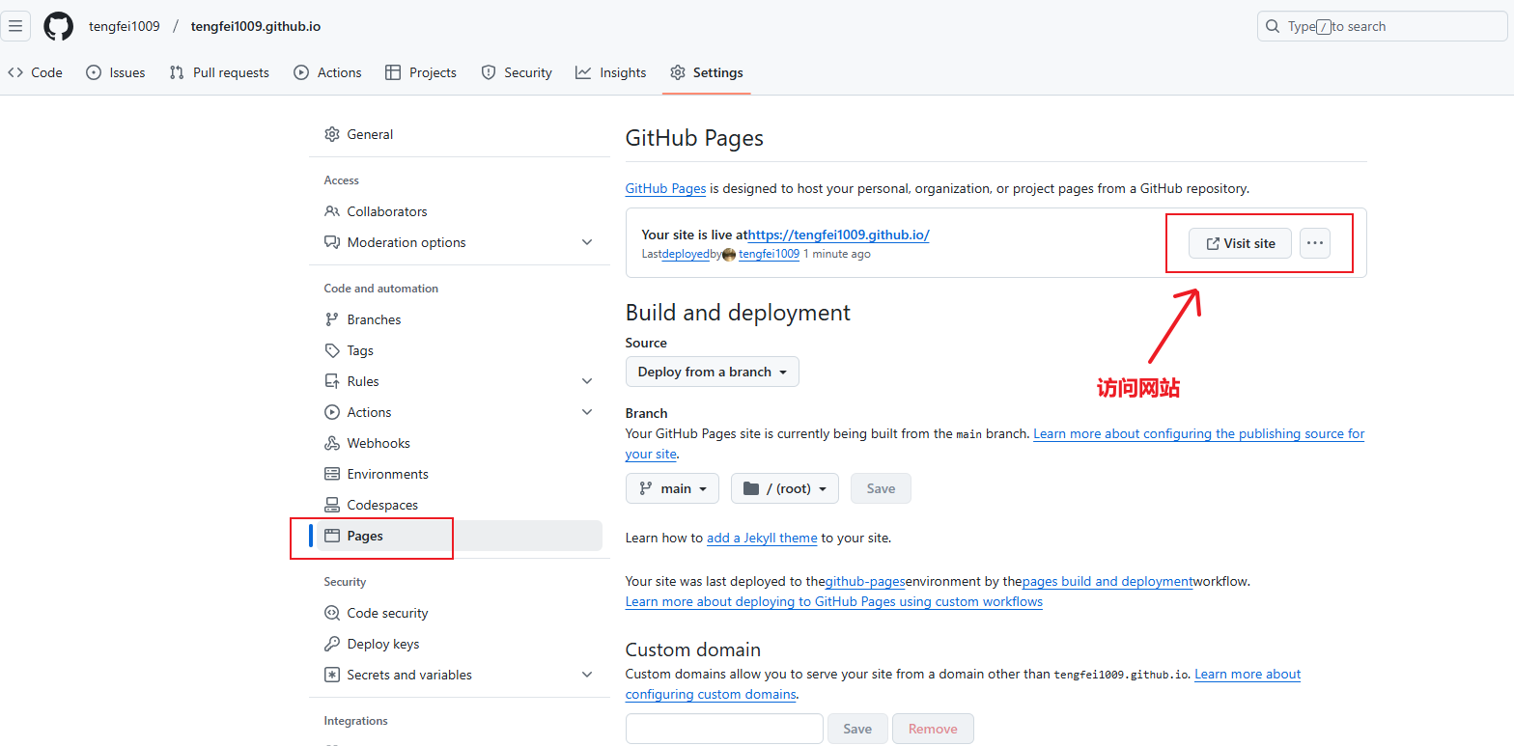
Task: Open the Security tab
Action: (x=517, y=72)
